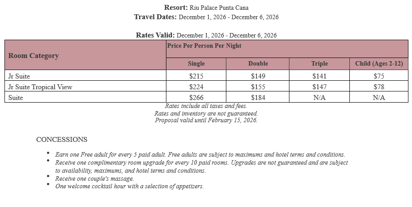This screenshot has height=207, width=412.
Task: Select the Single column header
Action: (x=196, y=64)
